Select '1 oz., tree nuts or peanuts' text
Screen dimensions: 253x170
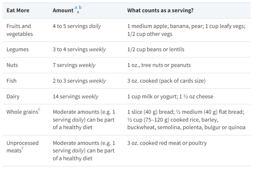[x=159, y=65]
